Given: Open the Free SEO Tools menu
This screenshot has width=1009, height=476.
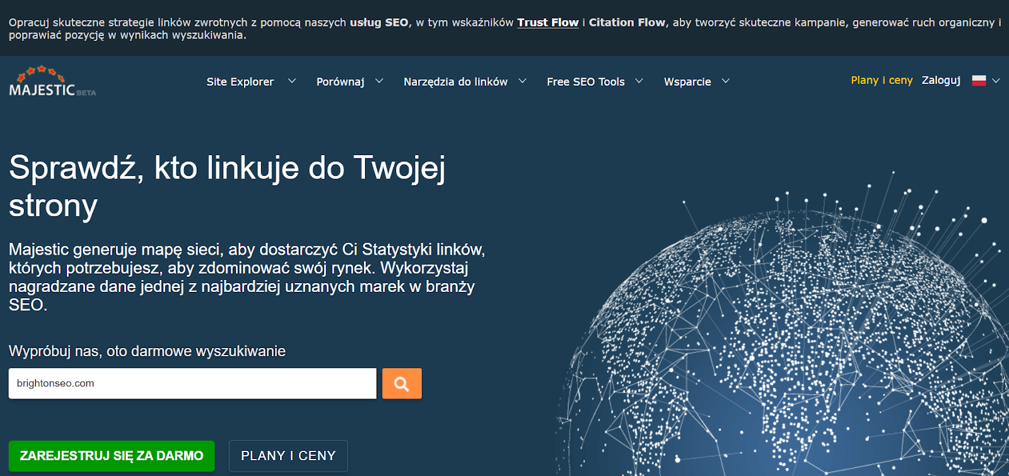Looking at the screenshot, I should click(586, 81).
